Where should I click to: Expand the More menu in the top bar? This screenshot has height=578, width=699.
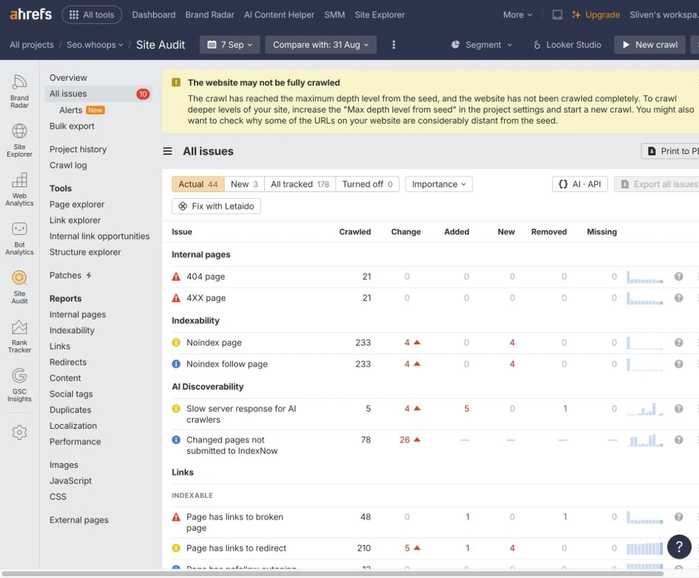click(518, 15)
